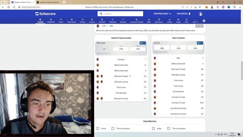The width and height of the screenshot is (243, 137).
Task: Click the bet365 badge in Full time
Action: click(x=200, y=43)
